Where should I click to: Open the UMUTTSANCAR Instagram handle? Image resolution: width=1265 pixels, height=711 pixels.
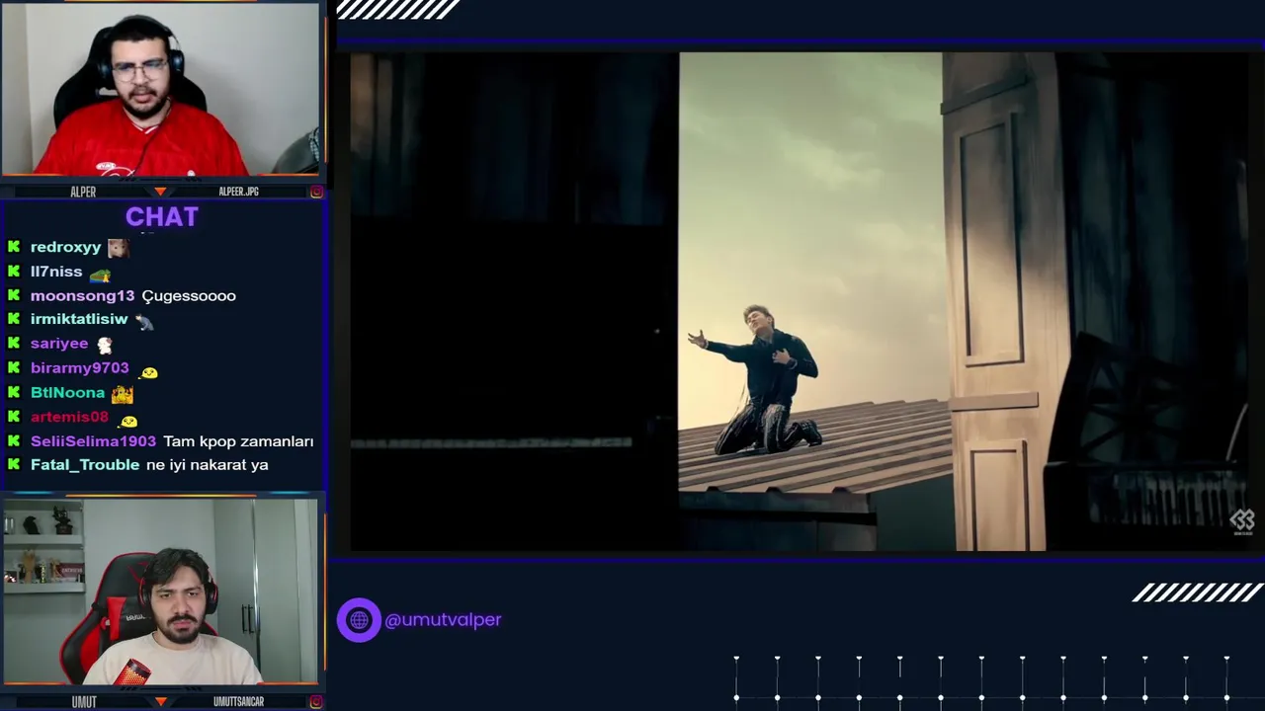[238, 701]
